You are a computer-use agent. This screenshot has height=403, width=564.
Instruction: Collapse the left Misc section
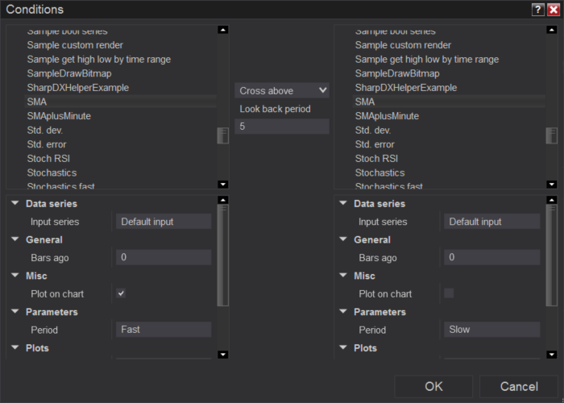pos(15,276)
